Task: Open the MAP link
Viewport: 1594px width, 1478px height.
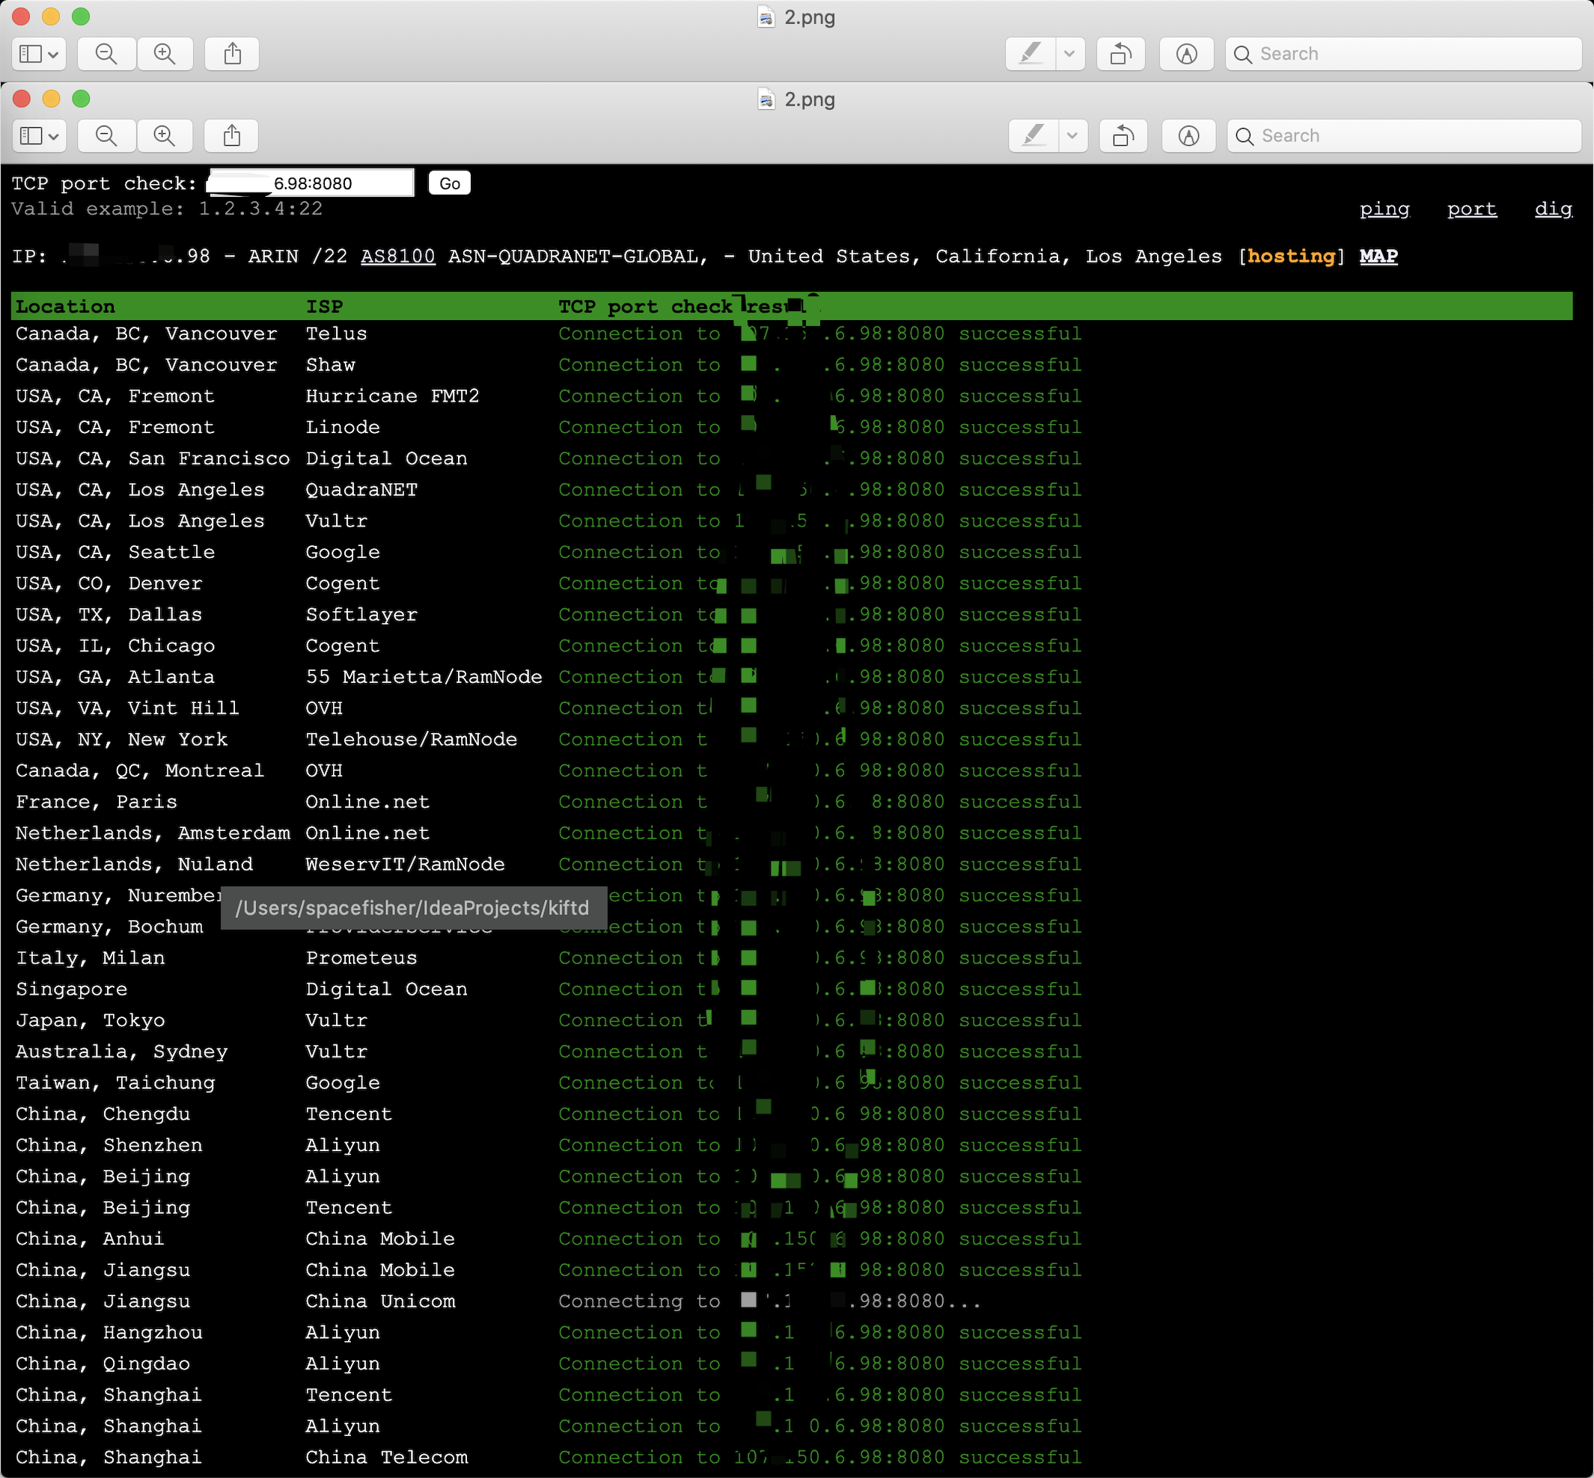Action: click(x=1378, y=256)
